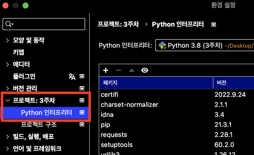Select the requests package row

[x=176, y=135]
